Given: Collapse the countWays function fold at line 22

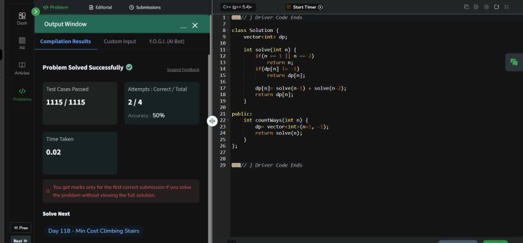Looking at the screenshot, I should 229,120.
